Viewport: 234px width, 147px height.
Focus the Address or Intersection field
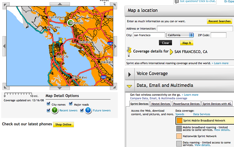click(195, 28)
